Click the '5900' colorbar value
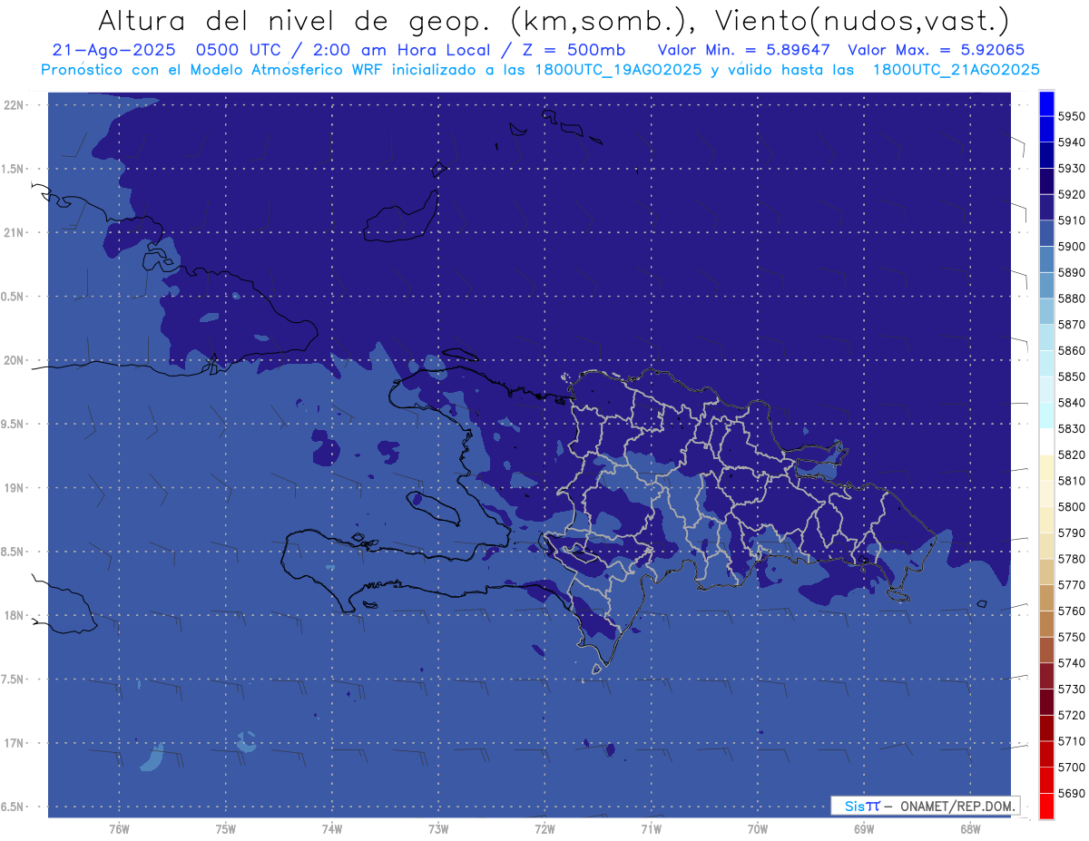The height and width of the screenshot is (841, 1089). coord(1072,247)
